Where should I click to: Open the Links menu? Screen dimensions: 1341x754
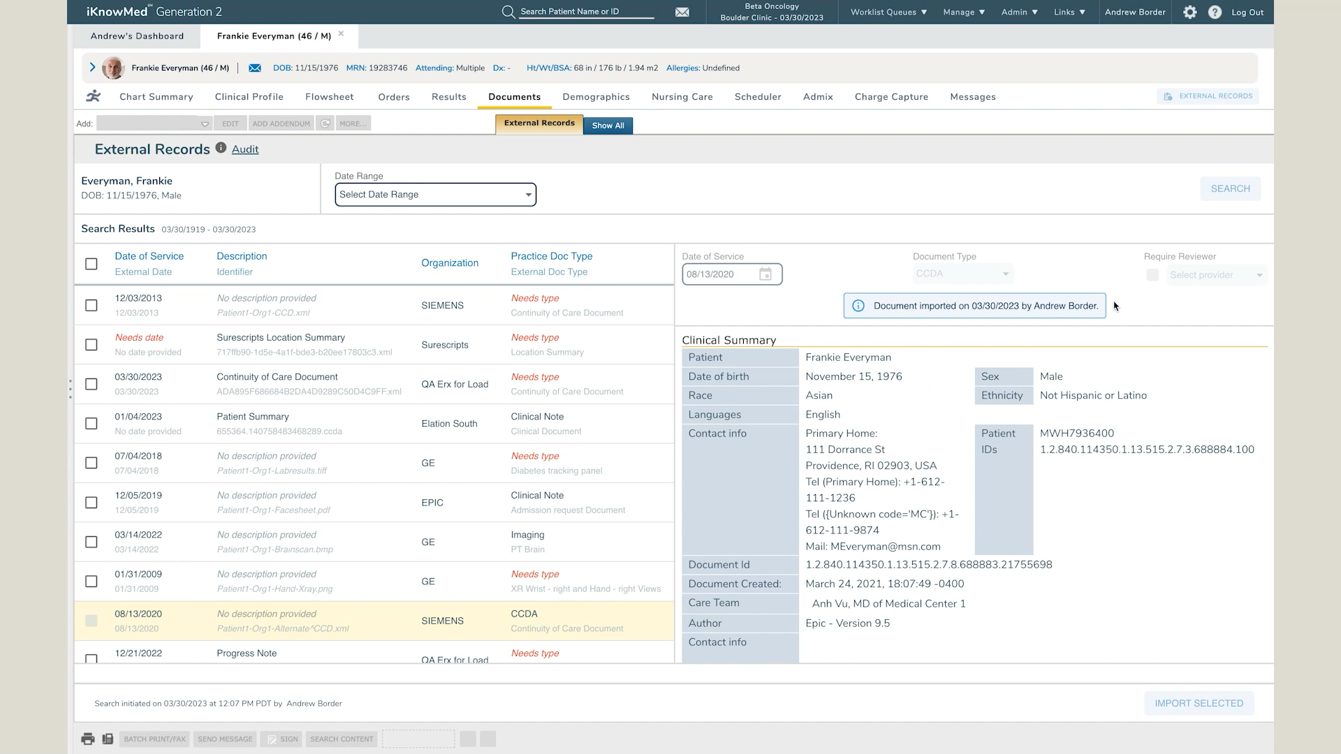1069,12
